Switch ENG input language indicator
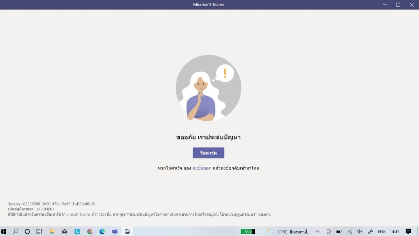The width and height of the screenshot is (419, 236). 382,232
